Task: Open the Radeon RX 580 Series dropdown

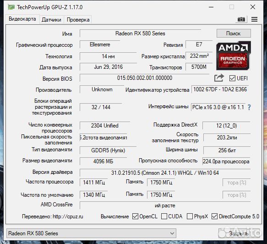Action: pos(91,233)
